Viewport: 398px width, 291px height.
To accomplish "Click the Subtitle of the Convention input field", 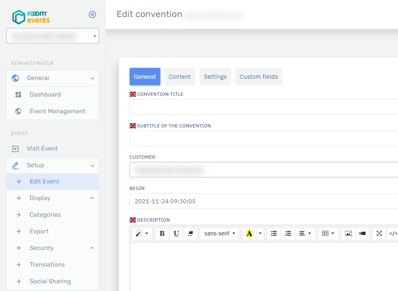I will pos(264,138).
